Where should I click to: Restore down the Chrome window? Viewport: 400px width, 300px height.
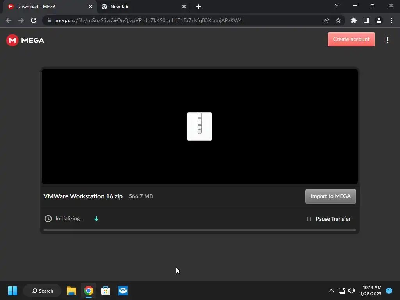point(373,5)
